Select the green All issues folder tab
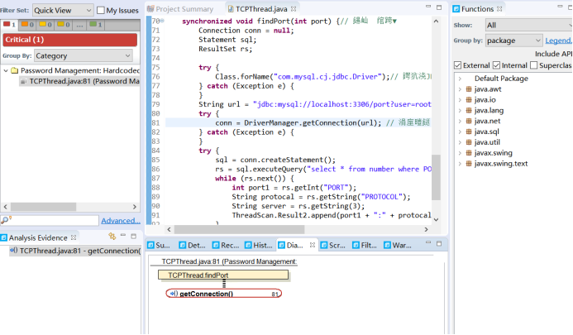 (x=96, y=25)
